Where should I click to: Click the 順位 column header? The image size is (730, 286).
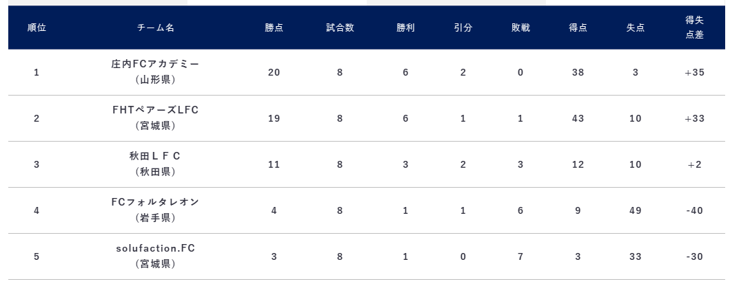tap(37, 28)
